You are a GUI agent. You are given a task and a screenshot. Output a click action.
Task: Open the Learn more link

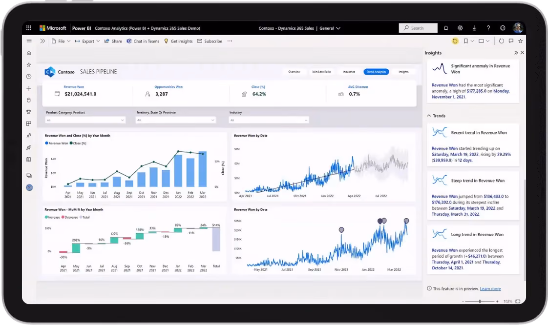[x=490, y=289]
